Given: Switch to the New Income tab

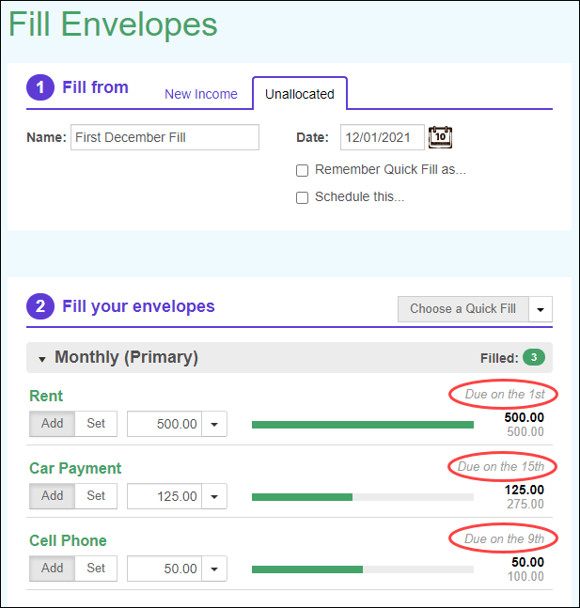Looking at the screenshot, I should [x=201, y=94].
